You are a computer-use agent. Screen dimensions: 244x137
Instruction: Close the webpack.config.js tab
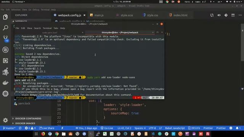coord(84,15)
